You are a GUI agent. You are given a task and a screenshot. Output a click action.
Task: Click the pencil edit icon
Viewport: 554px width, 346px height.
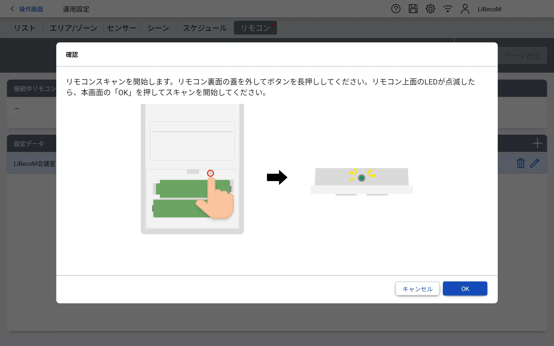[535, 163]
